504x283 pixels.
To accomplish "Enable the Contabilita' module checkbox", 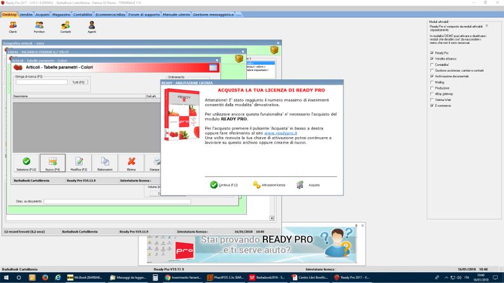I will (x=432, y=65).
